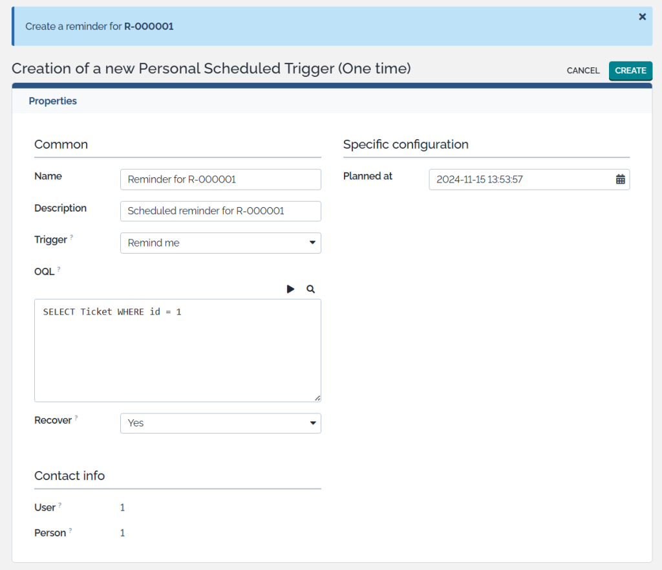
Task: Click the help hint next to OQL
Action: pyautogui.click(x=59, y=269)
